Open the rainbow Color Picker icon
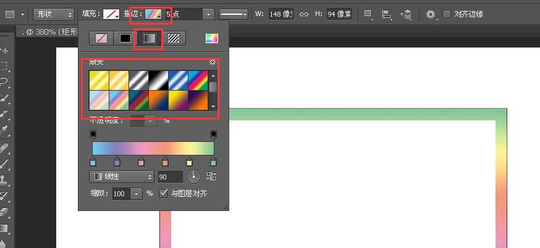The image size is (540, 248). (211, 38)
